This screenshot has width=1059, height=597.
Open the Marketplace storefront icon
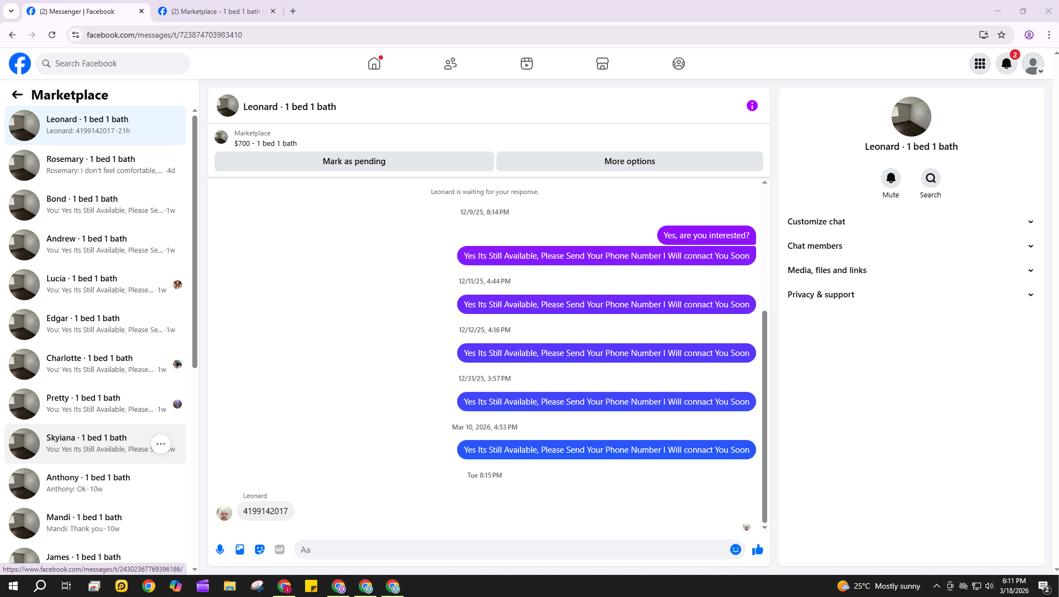point(602,64)
